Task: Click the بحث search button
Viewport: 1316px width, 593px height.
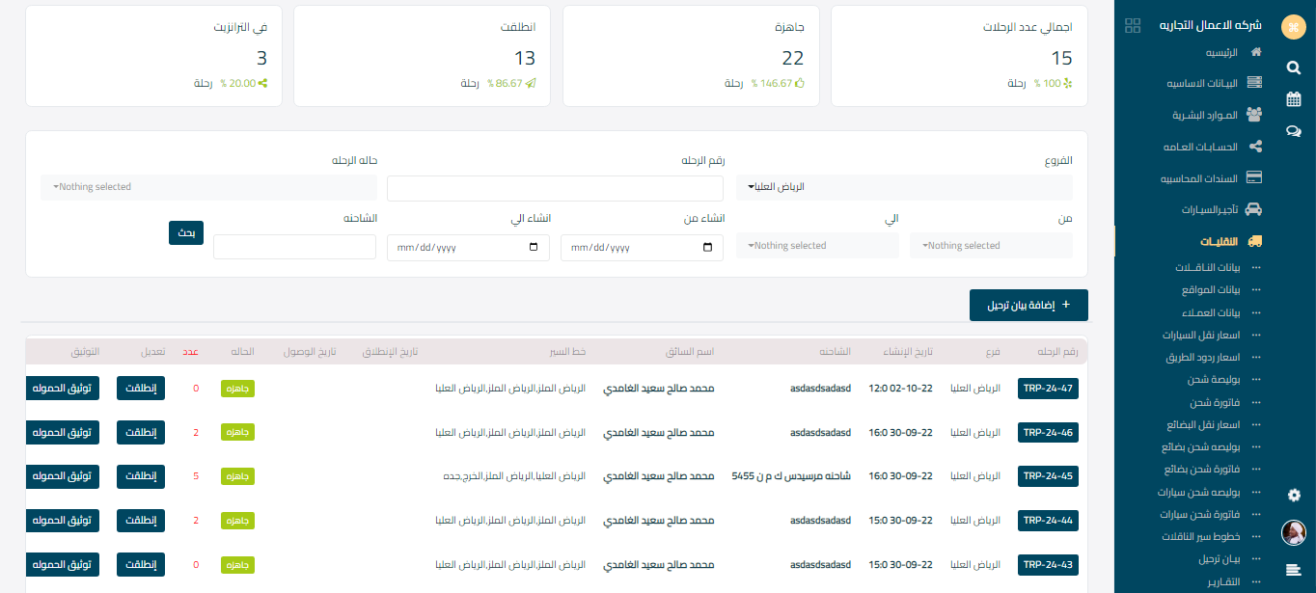Action: 186,232
